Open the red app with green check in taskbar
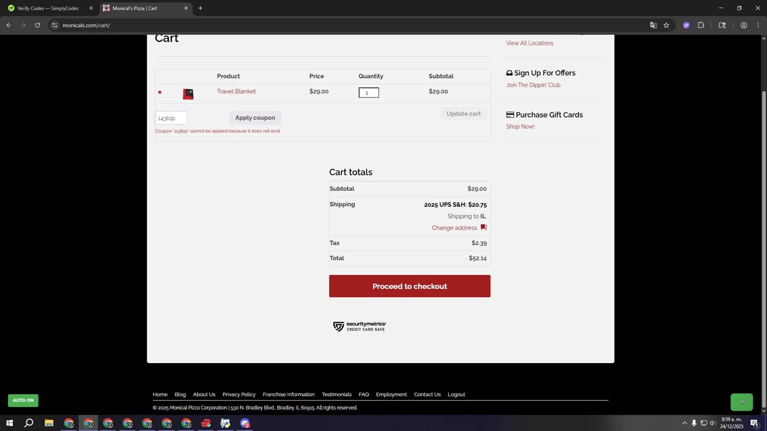Viewport: 767px width, 431px height. [x=206, y=423]
